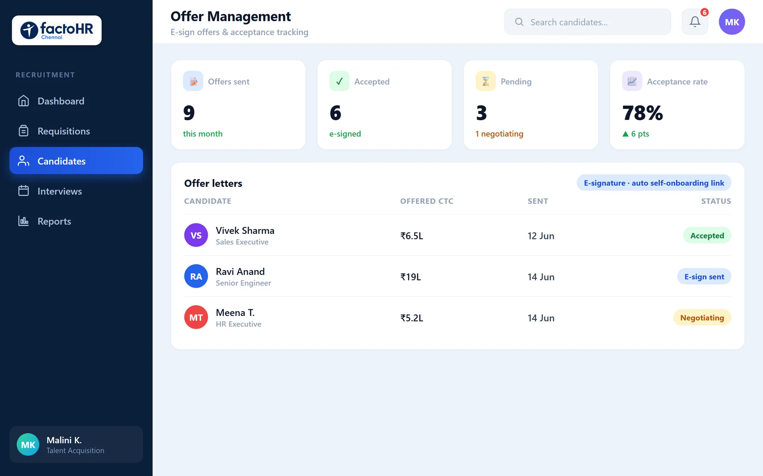Select Candidates menu item

pyautogui.click(x=76, y=161)
